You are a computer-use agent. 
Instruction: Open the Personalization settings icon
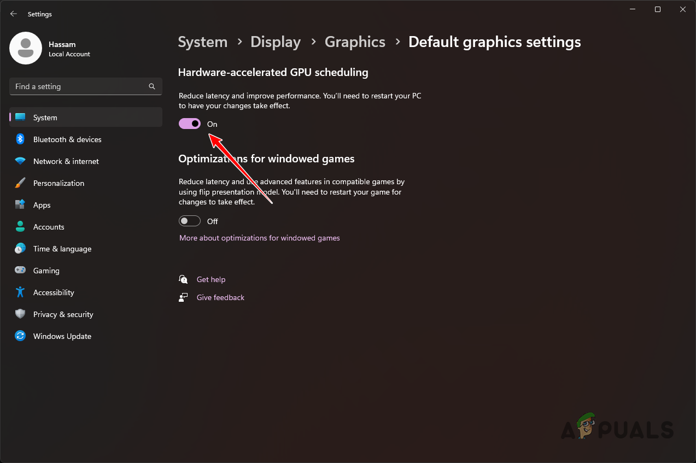pos(20,183)
